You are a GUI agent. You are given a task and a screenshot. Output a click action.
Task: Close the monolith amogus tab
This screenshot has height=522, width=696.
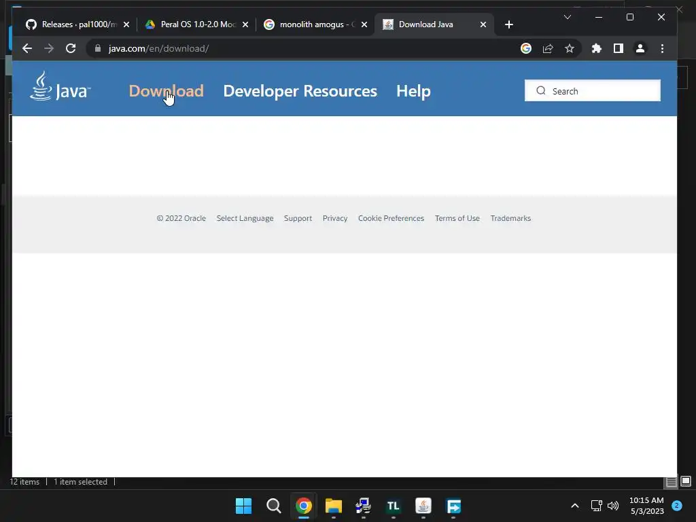click(364, 24)
